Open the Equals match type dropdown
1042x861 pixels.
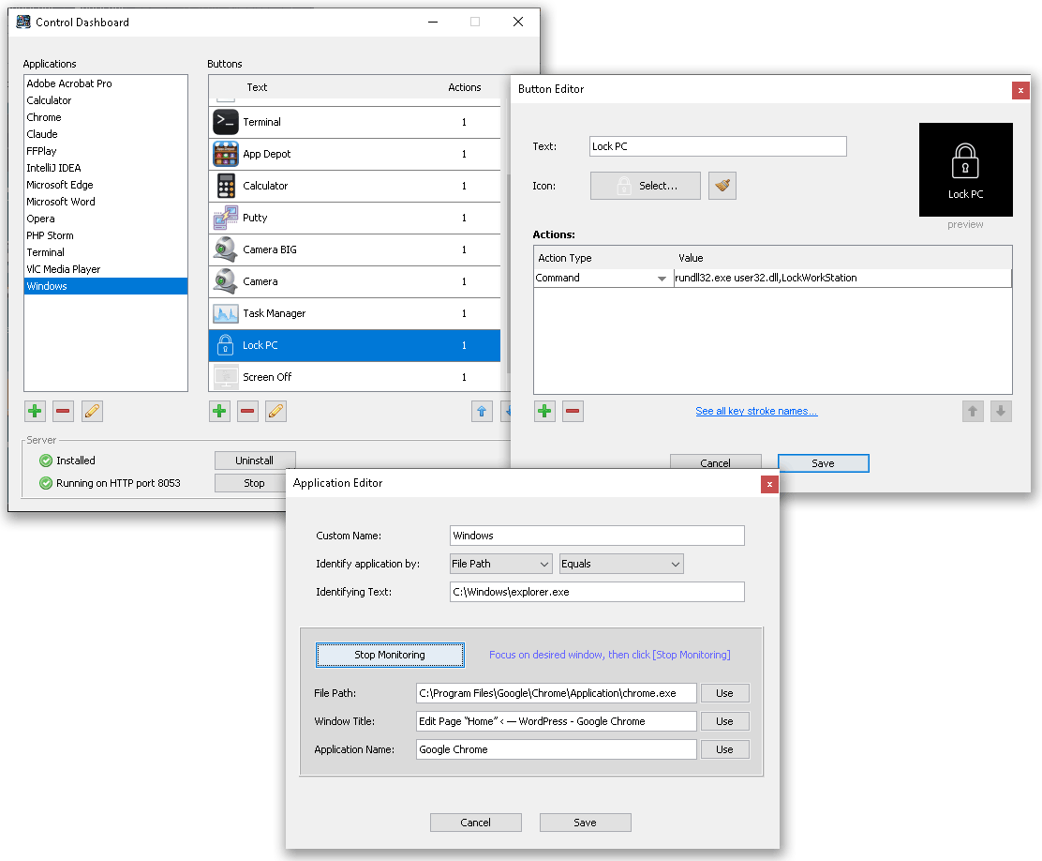[621, 564]
